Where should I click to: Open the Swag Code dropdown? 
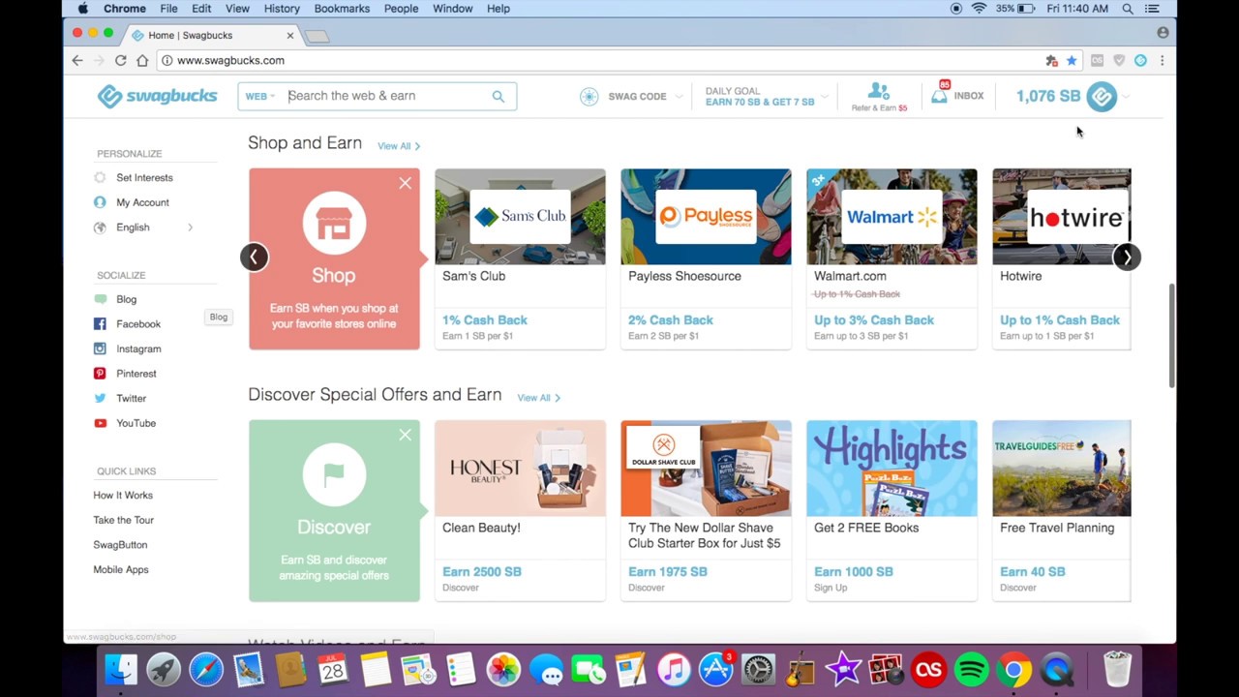(x=632, y=96)
